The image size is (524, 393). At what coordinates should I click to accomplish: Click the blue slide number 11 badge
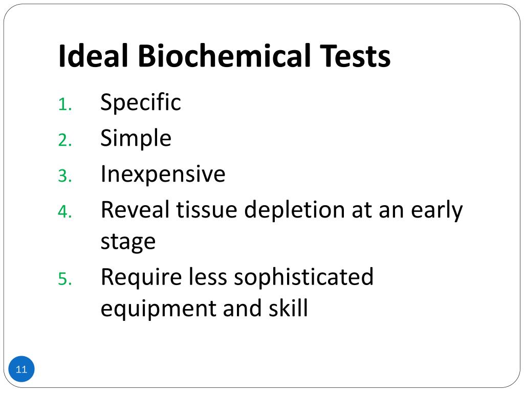21,369
